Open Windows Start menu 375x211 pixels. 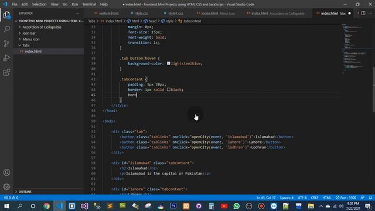click(6, 206)
